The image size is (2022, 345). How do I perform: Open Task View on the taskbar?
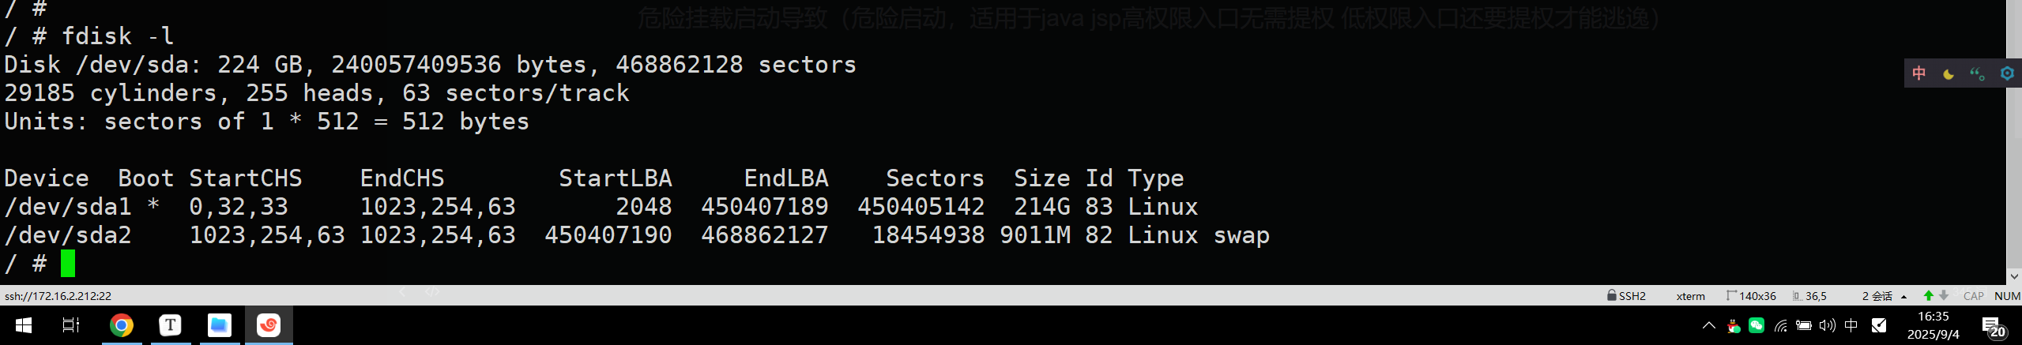point(71,325)
